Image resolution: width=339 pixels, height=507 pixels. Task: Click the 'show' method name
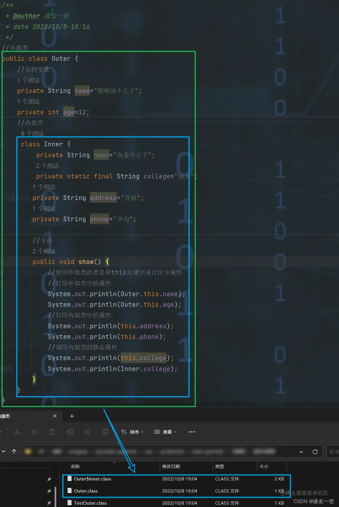[x=86, y=262]
